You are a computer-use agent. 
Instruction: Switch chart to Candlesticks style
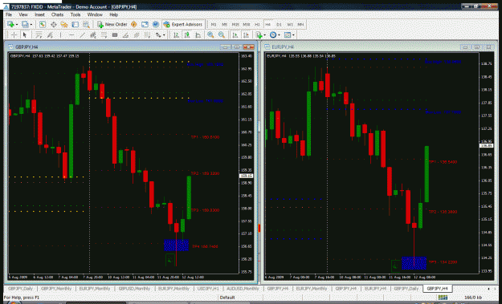pyautogui.click(x=187, y=34)
